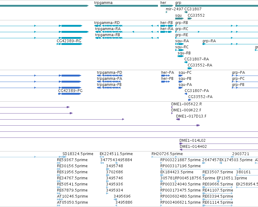Select clone DME1-014H02 label
Viewport: 258px width, 207px height.
click(193, 147)
